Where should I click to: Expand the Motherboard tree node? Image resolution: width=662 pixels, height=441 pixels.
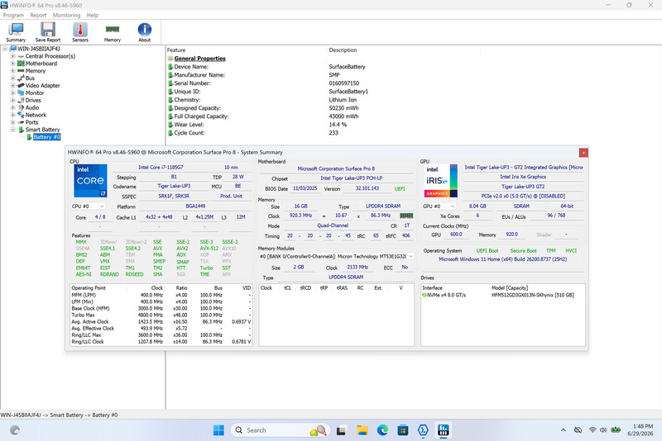pyautogui.click(x=12, y=64)
